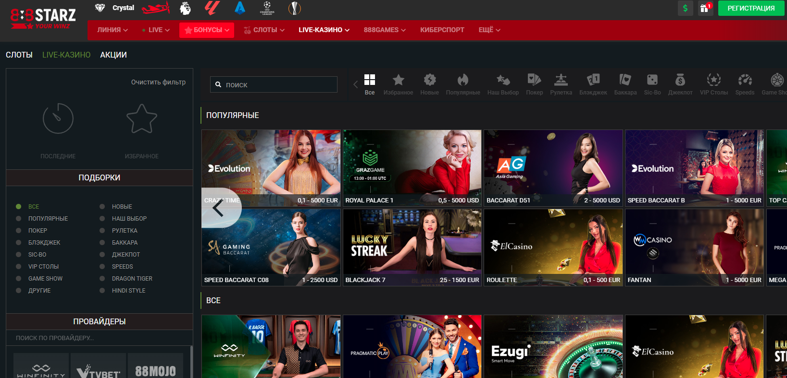This screenshot has width=787, height=378.
Task: Click the game search field
Action: tap(274, 84)
